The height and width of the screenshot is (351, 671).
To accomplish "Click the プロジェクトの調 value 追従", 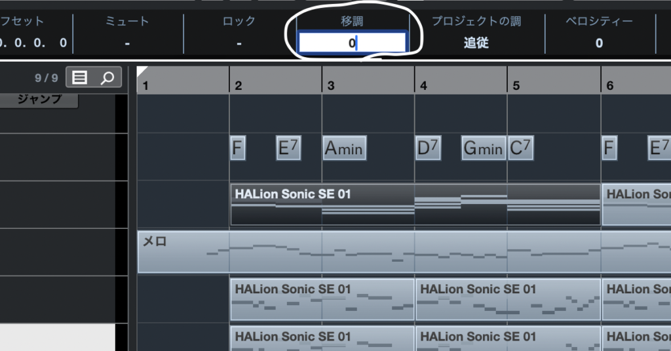I will coord(476,43).
